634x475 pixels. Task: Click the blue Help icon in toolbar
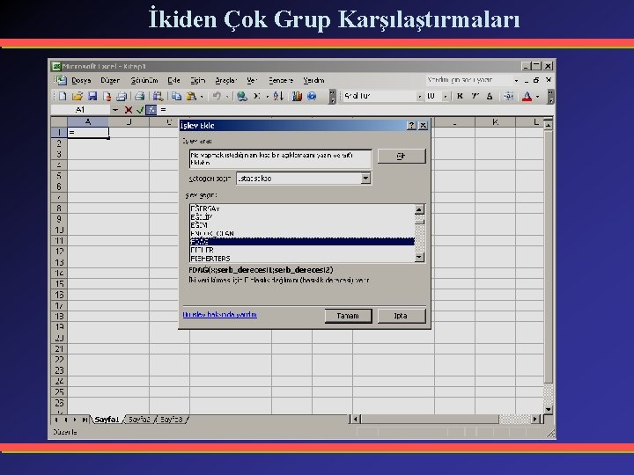point(312,96)
